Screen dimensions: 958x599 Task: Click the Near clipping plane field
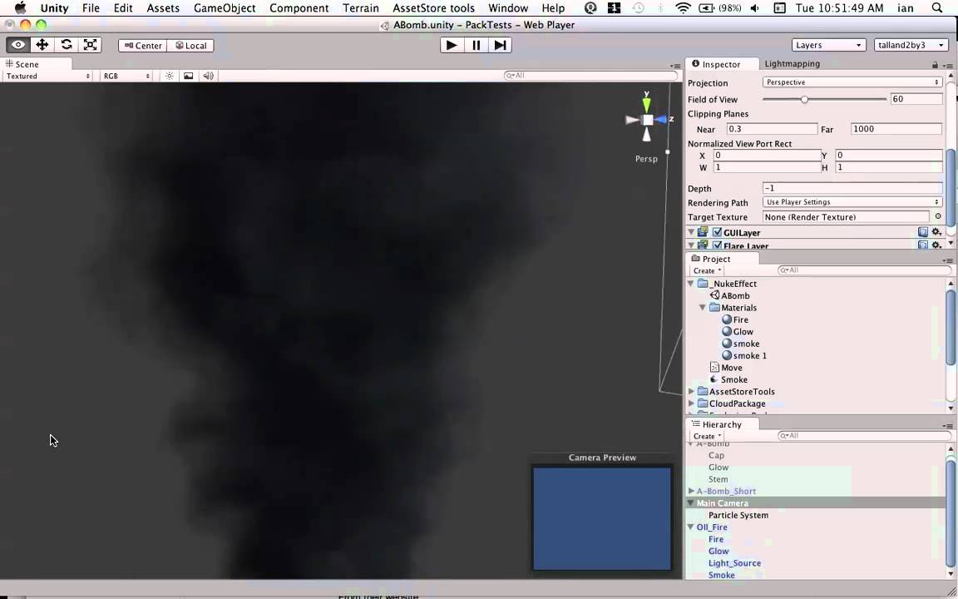coord(771,129)
